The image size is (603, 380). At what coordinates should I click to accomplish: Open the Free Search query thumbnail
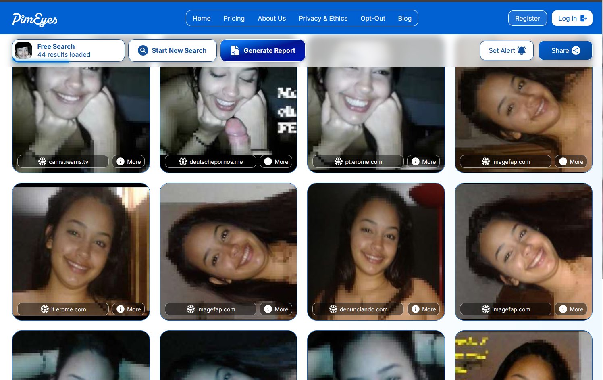pos(23,50)
